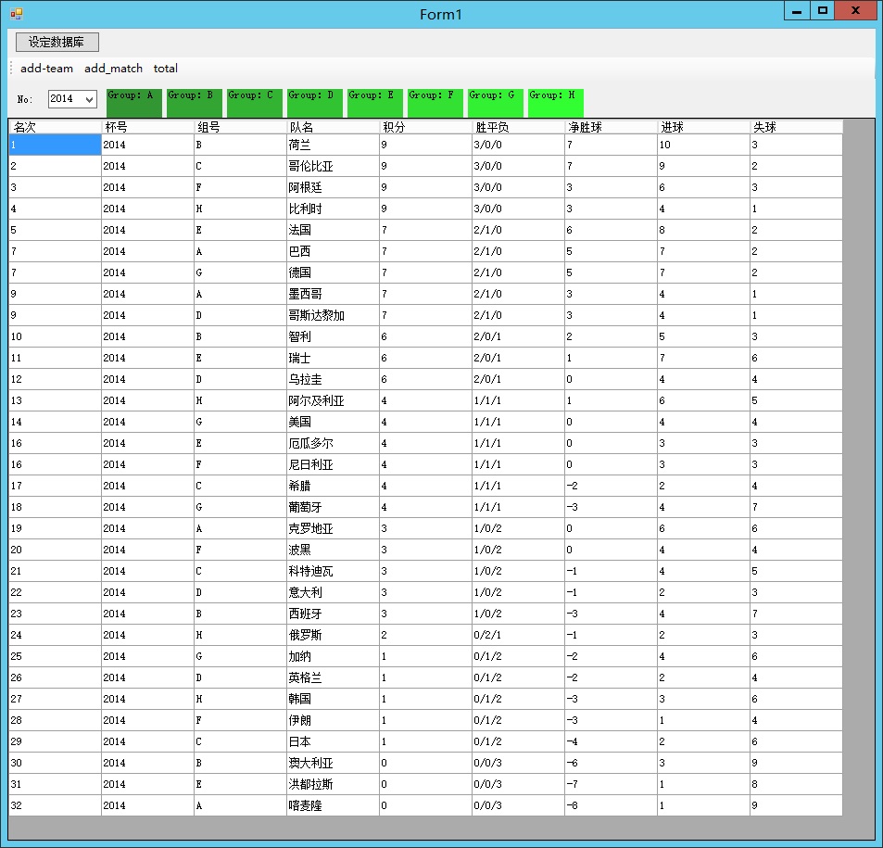Screen dimensions: 883x848
Task: Select the 法国 team name cell
Action: [333, 230]
